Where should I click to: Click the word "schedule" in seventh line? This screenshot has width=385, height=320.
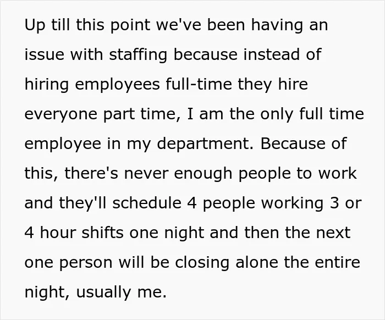click(147, 203)
